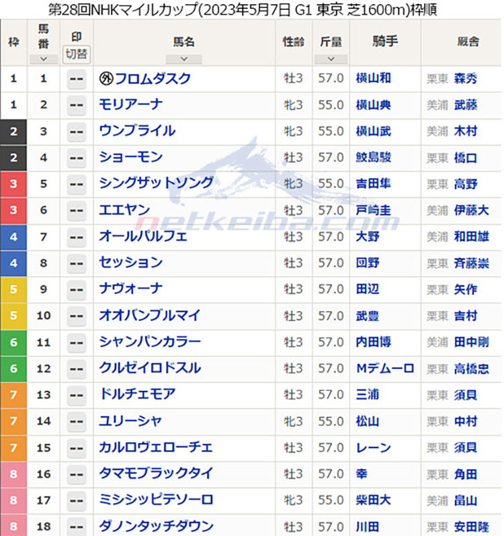
Task: Open horse page for シャンパンカラー
Action: (150, 341)
